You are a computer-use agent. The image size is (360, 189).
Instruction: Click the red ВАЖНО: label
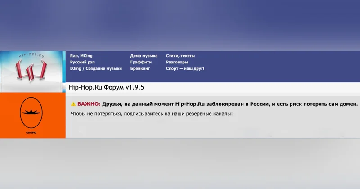[89, 104]
